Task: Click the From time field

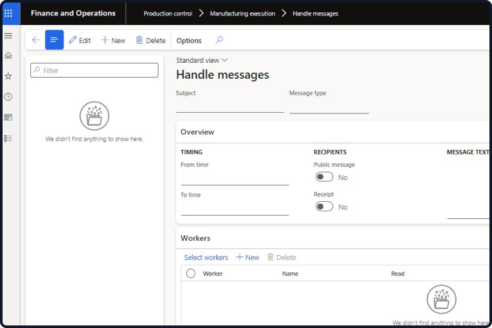Action: [x=234, y=179]
